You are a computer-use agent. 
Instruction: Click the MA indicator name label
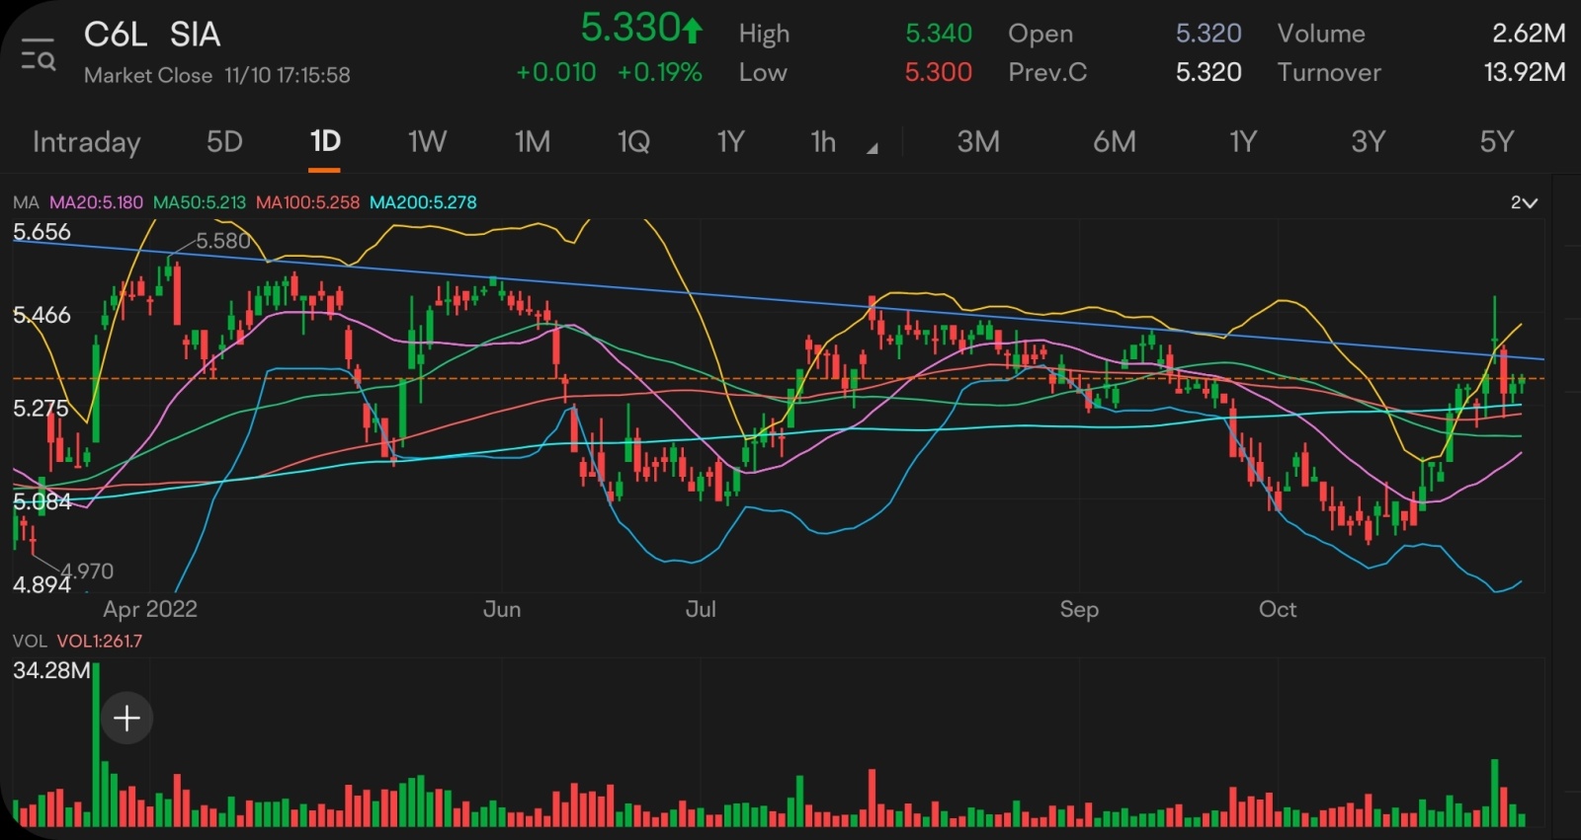pyautogui.click(x=26, y=202)
